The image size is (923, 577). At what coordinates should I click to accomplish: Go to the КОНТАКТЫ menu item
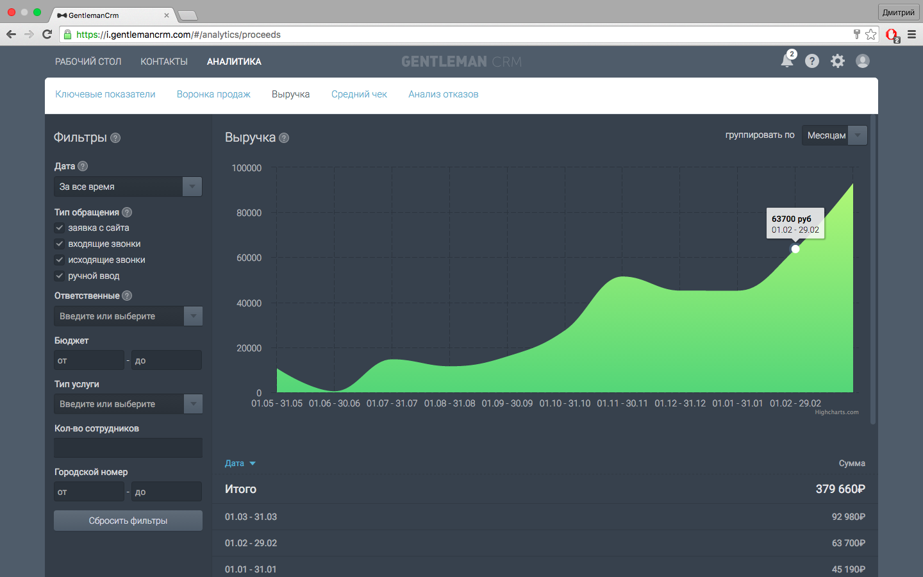click(x=164, y=62)
